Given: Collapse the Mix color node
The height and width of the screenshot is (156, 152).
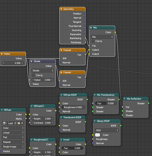Looking at the screenshot, I should point(91,28).
